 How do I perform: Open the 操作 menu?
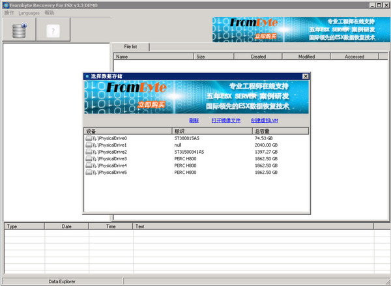tap(8, 12)
